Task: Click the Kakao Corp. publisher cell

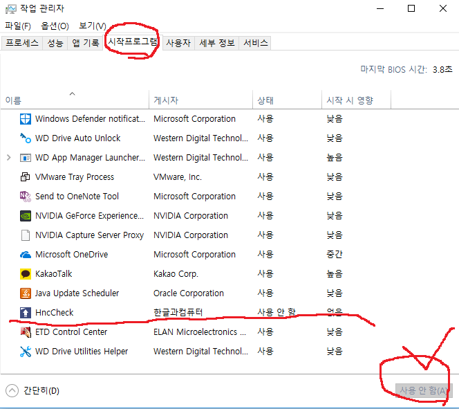Action: click(x=176, y=274)
